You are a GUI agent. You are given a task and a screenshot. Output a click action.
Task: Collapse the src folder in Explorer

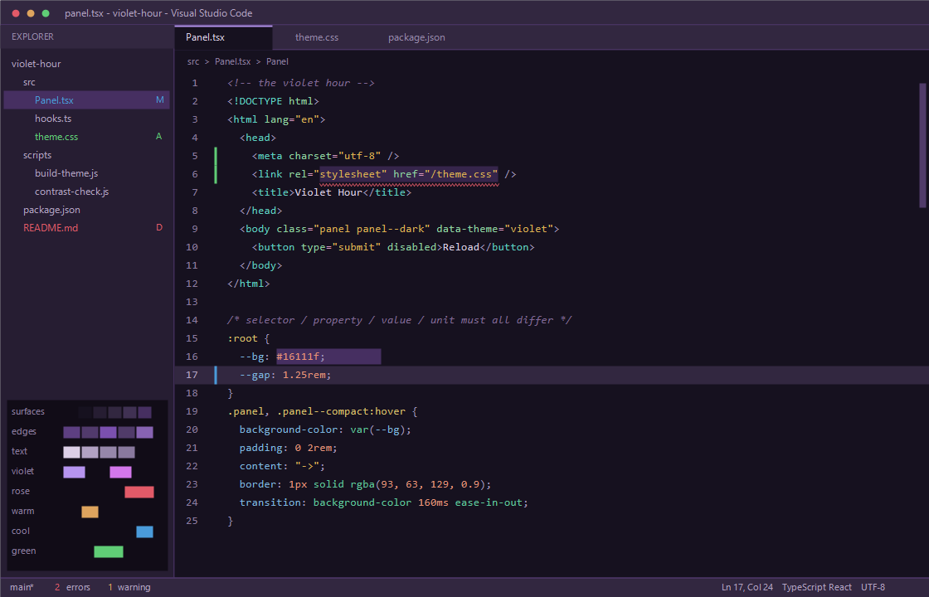click(29, 82)
